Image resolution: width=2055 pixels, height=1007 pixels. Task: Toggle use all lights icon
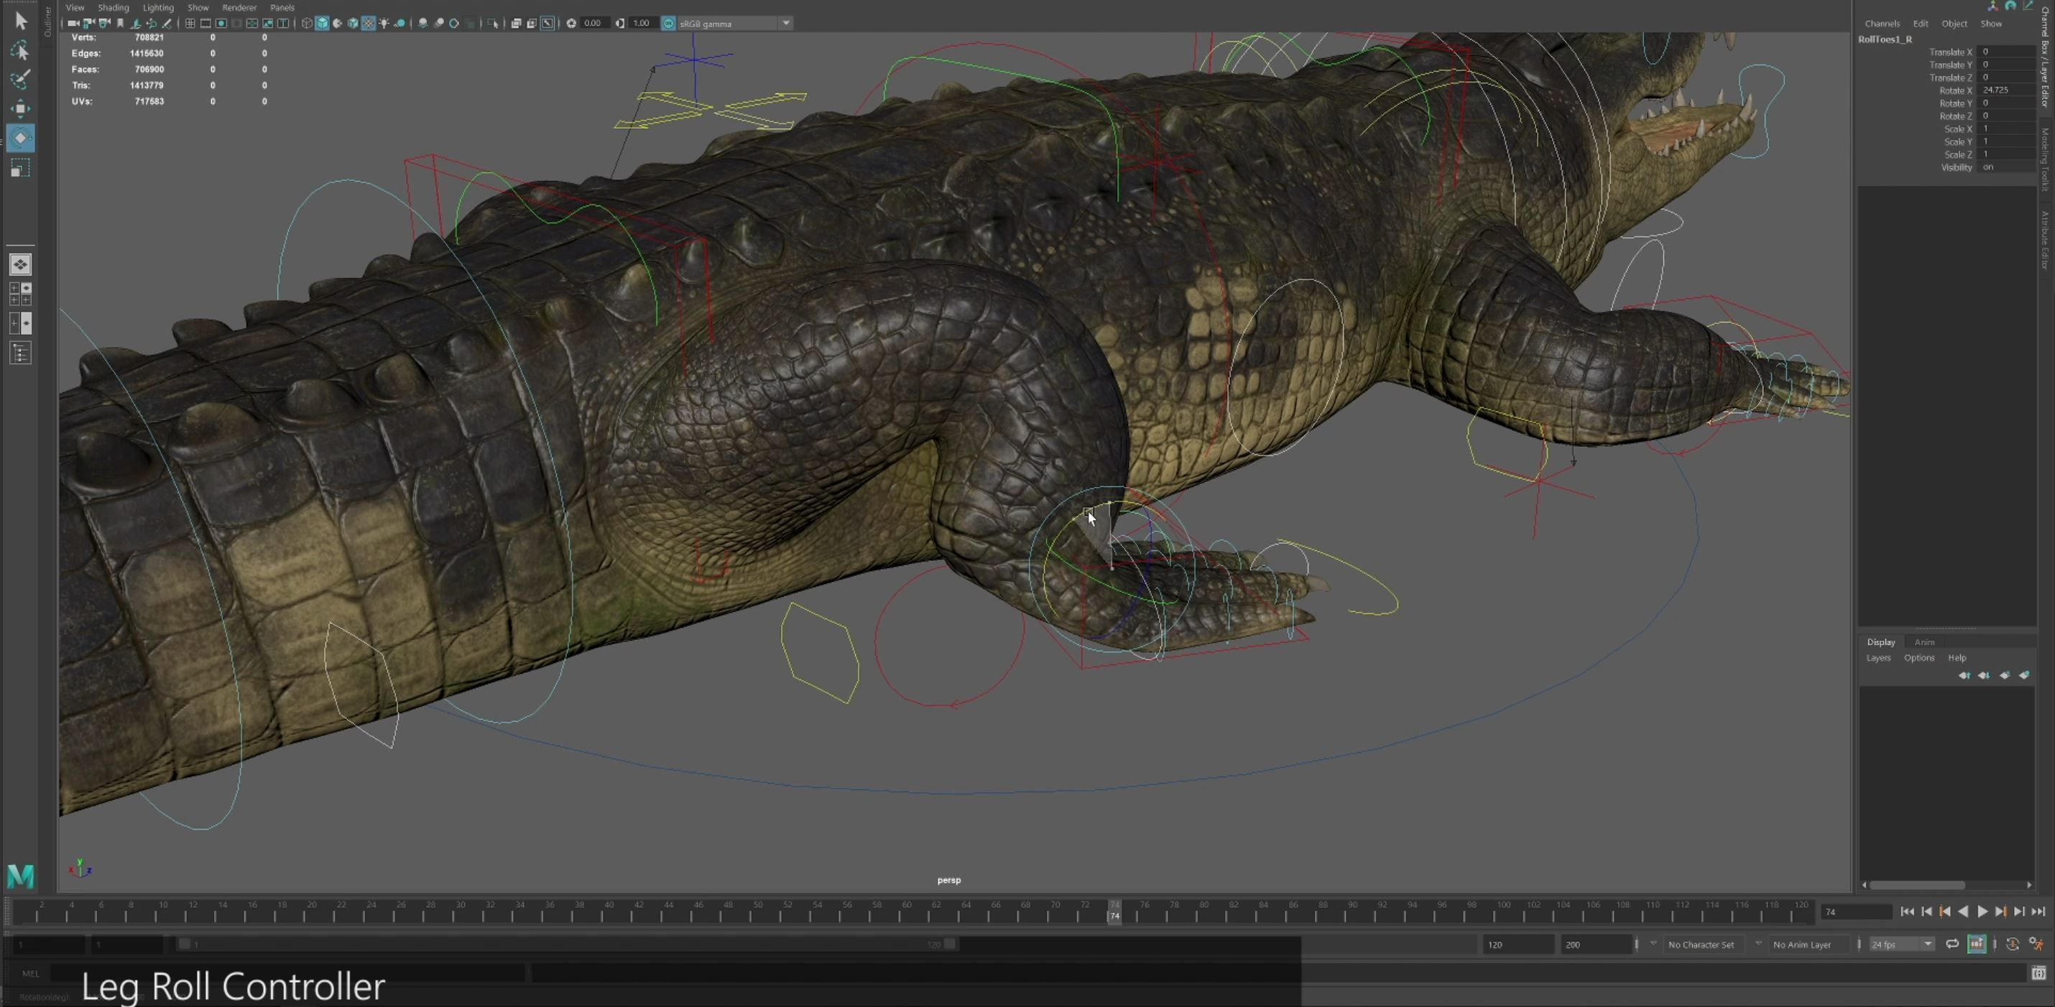tap(384, 23)
